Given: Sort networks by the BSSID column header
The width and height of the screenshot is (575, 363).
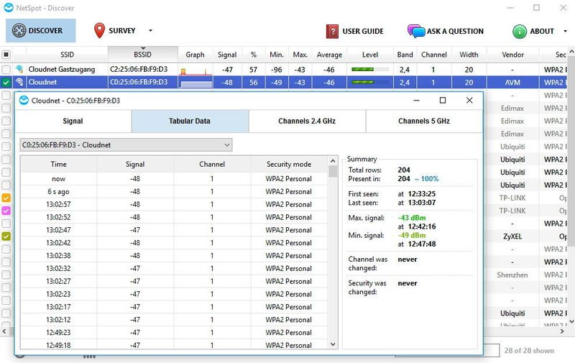Looking at the screenshot, I should click(142, 55).
